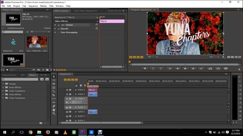Play the Program monitor sequence
This screenshot has height=136, width=243.
pyautogui.click(x=185, y=69)
